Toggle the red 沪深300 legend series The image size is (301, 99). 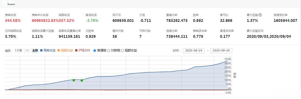pyautogui.click(x=82, y=51)
